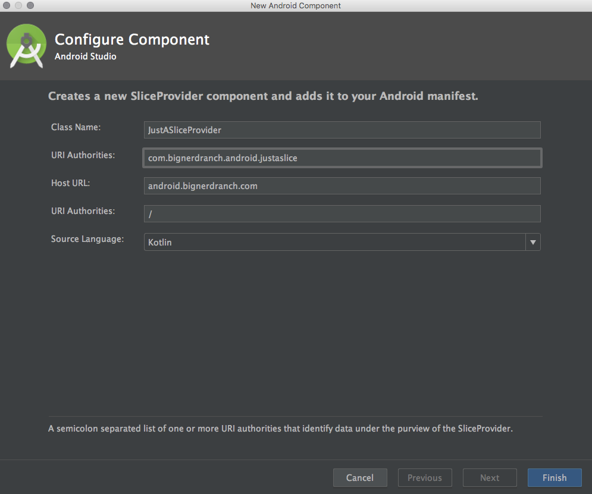Click the Cancel button
The image size is (592, 494).
[360, 478]
